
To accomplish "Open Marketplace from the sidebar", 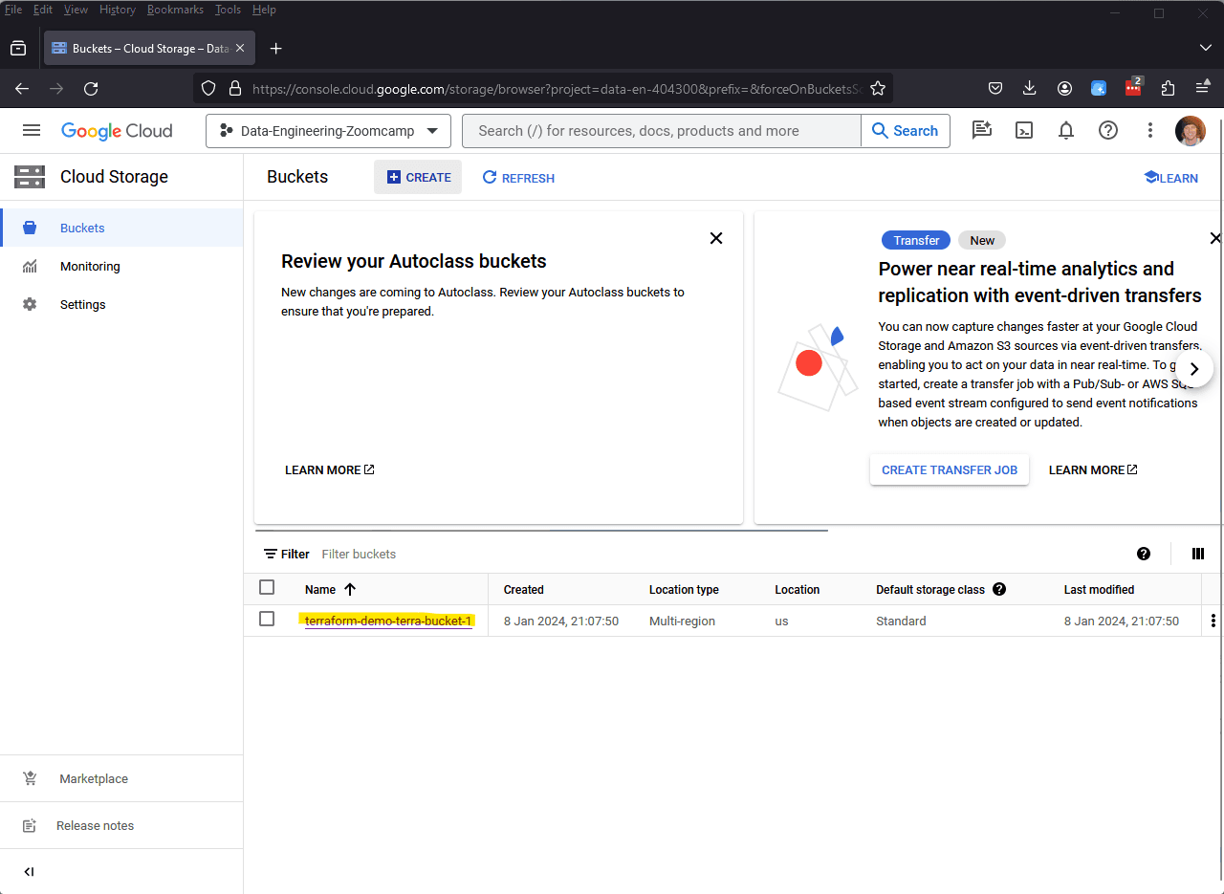I will (x=121, y=778).
